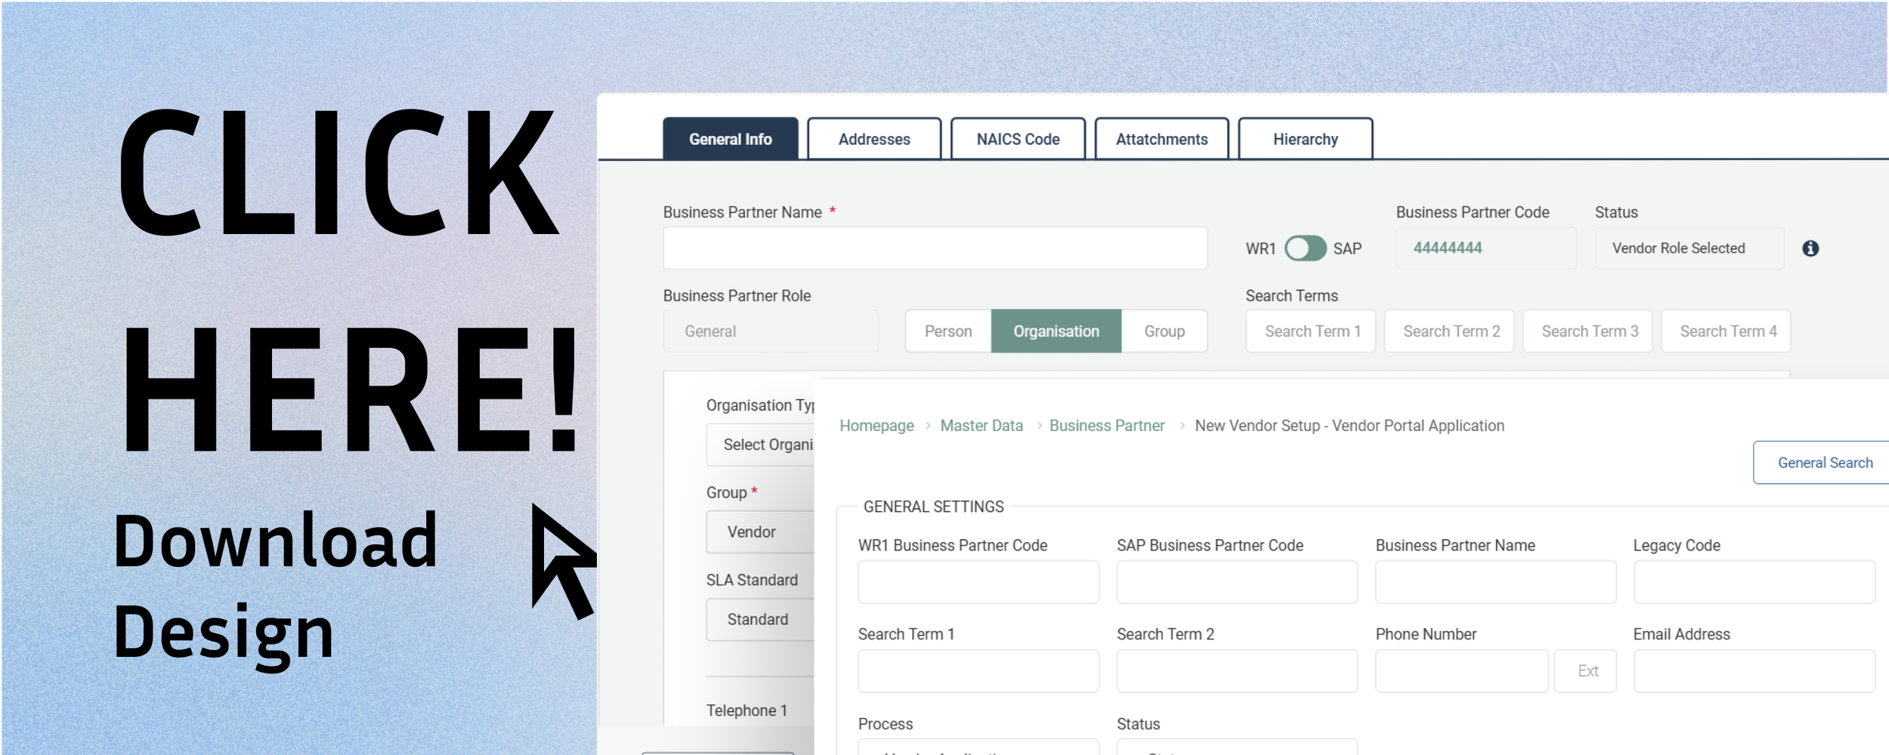
Task: Click the Phone Number field
Action: tap(1462, 671)
